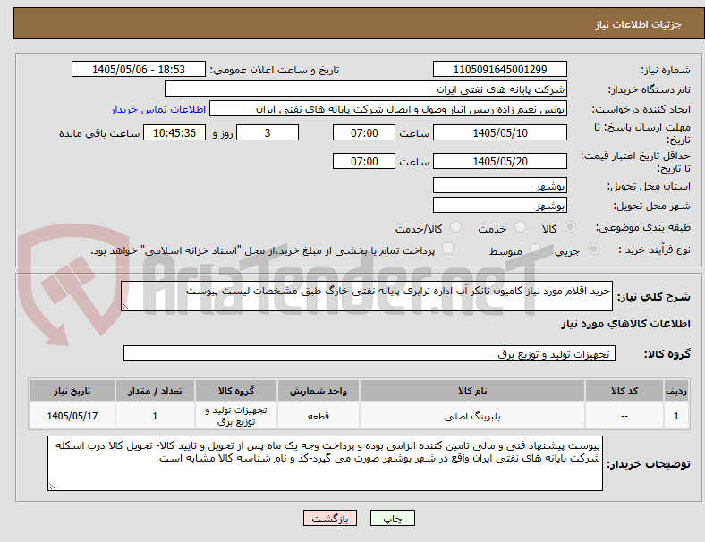Click the row group cell تجهیزات تولید و توزیع برق

[x=236, y=416]
